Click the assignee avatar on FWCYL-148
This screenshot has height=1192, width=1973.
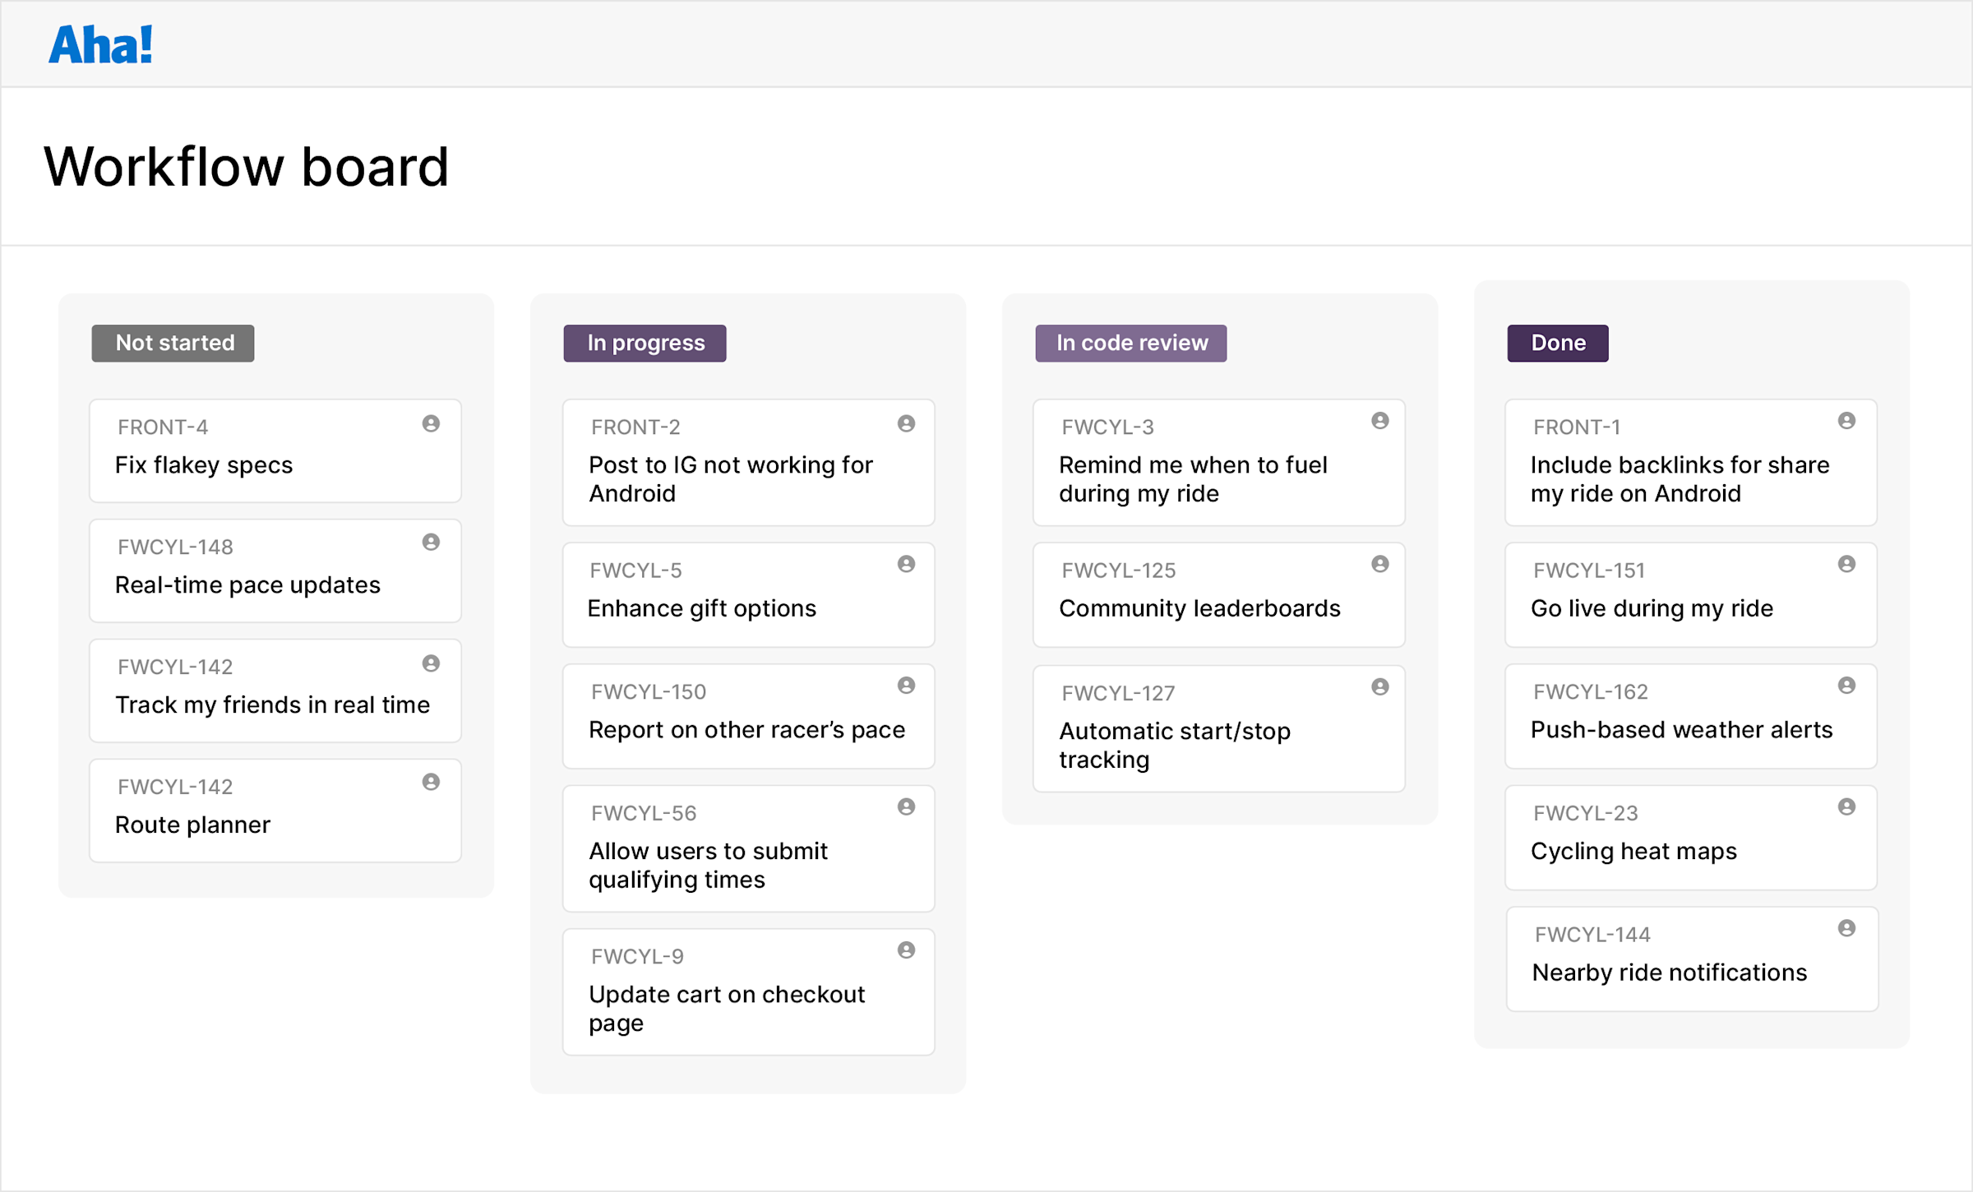tap(431, 543)
